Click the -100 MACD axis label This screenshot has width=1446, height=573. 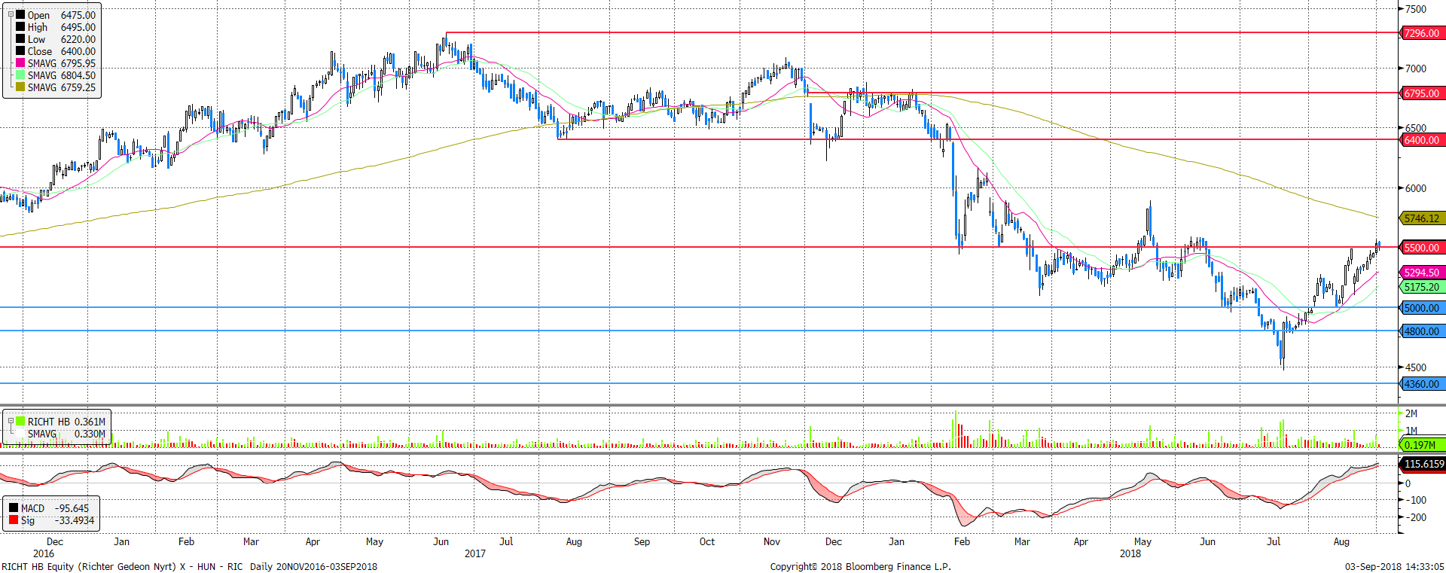(x=1416, y=500)
